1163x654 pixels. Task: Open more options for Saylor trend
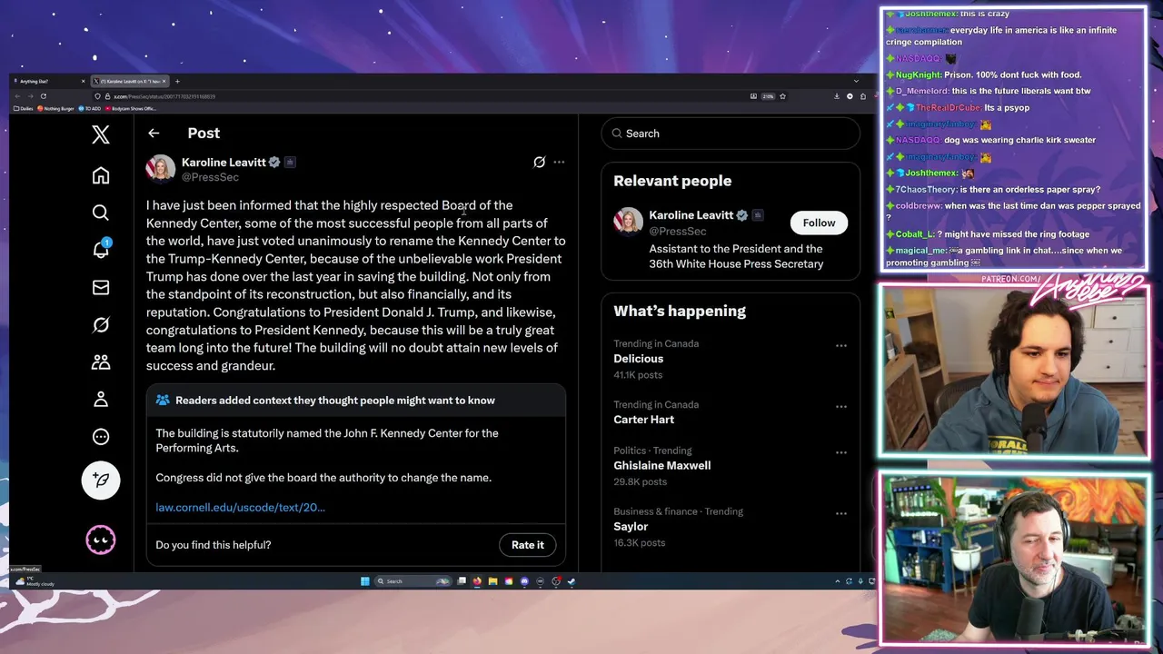(841, 512)
